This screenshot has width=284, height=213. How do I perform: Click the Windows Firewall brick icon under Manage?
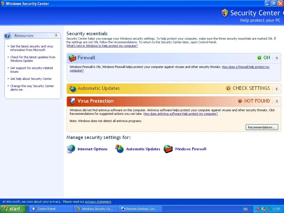coord(168,149)
